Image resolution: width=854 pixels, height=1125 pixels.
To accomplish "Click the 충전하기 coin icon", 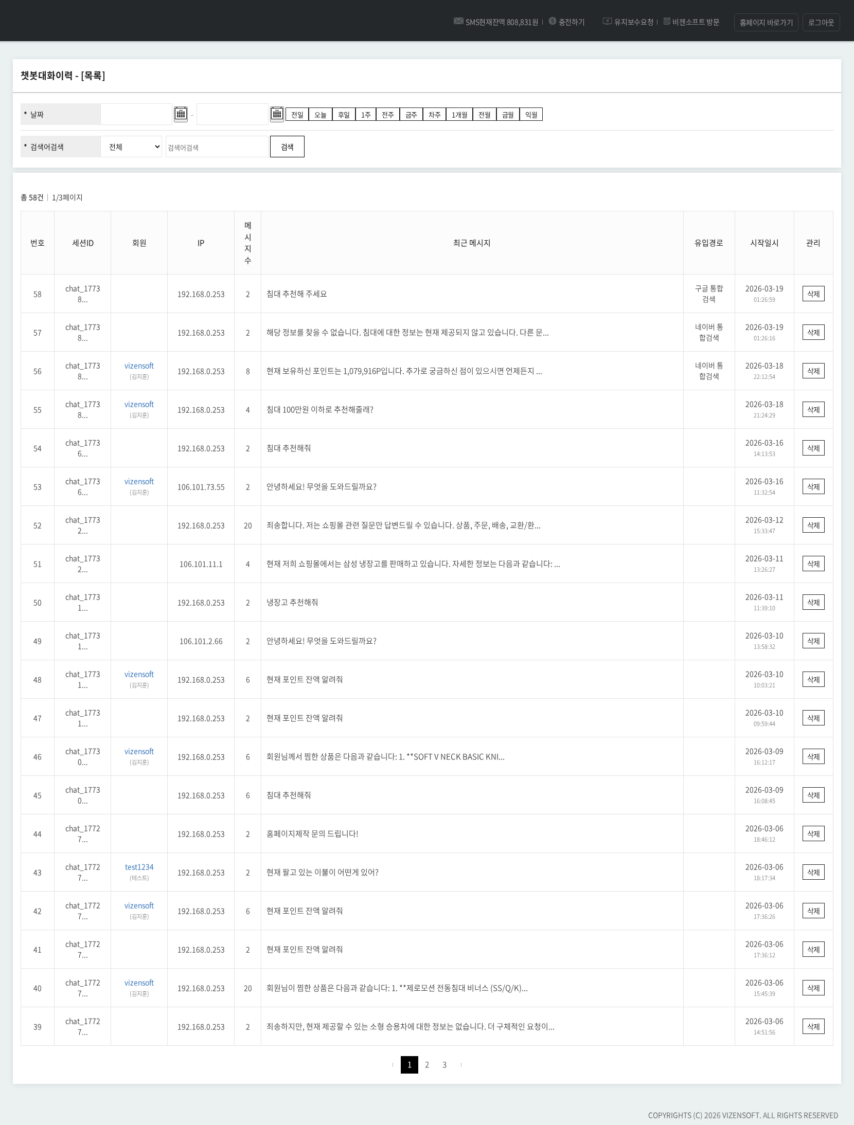I will coord(553,21).
